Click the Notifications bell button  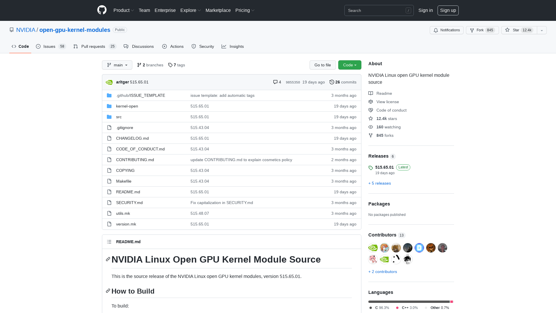tap(447, 30)
